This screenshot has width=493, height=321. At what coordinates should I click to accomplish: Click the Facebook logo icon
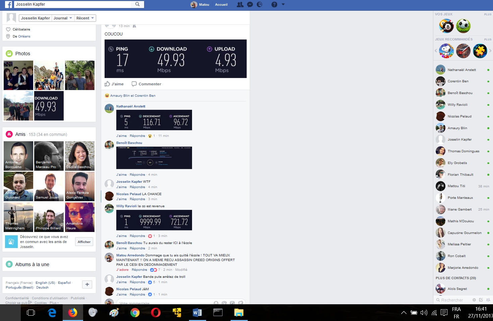click(8, 4)
